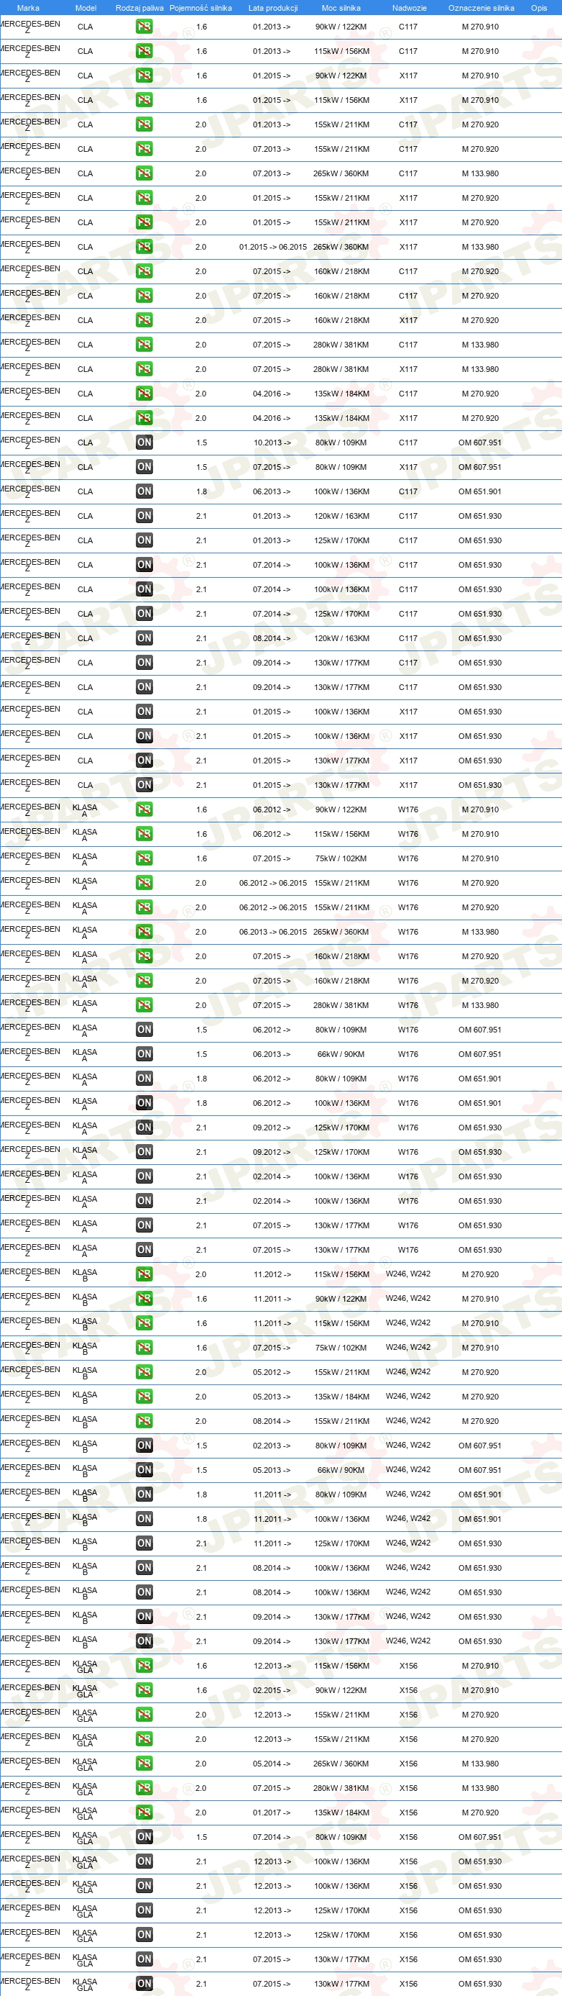The width and height of the screenshot is (562, 1996).
Task: Click PB icon for KLASA B 11.2012 115kW row
Action: coord(144,1274)
